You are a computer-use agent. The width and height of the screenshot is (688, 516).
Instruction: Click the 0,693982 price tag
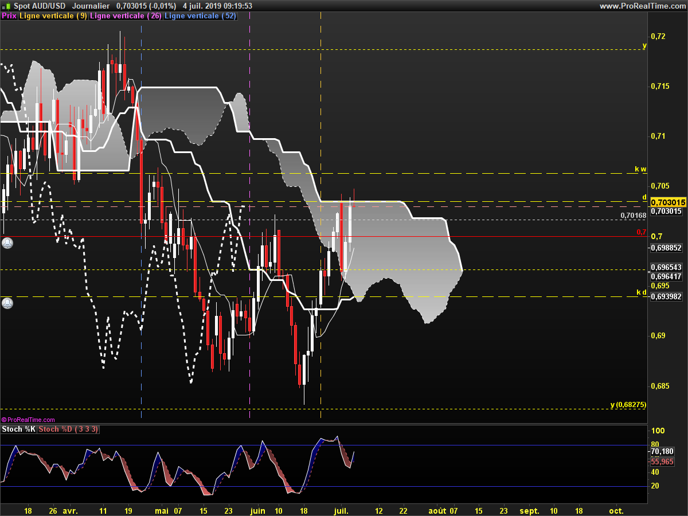666,296
